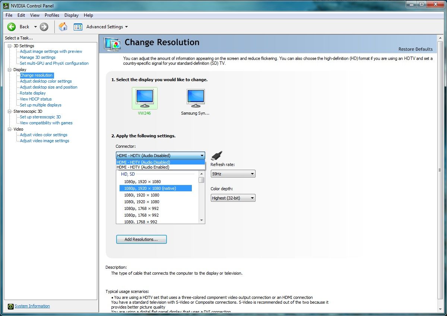Screen dimensions: 447x316
Task: Open the Back history dropdown arrow
Action: tap(35, 27)
